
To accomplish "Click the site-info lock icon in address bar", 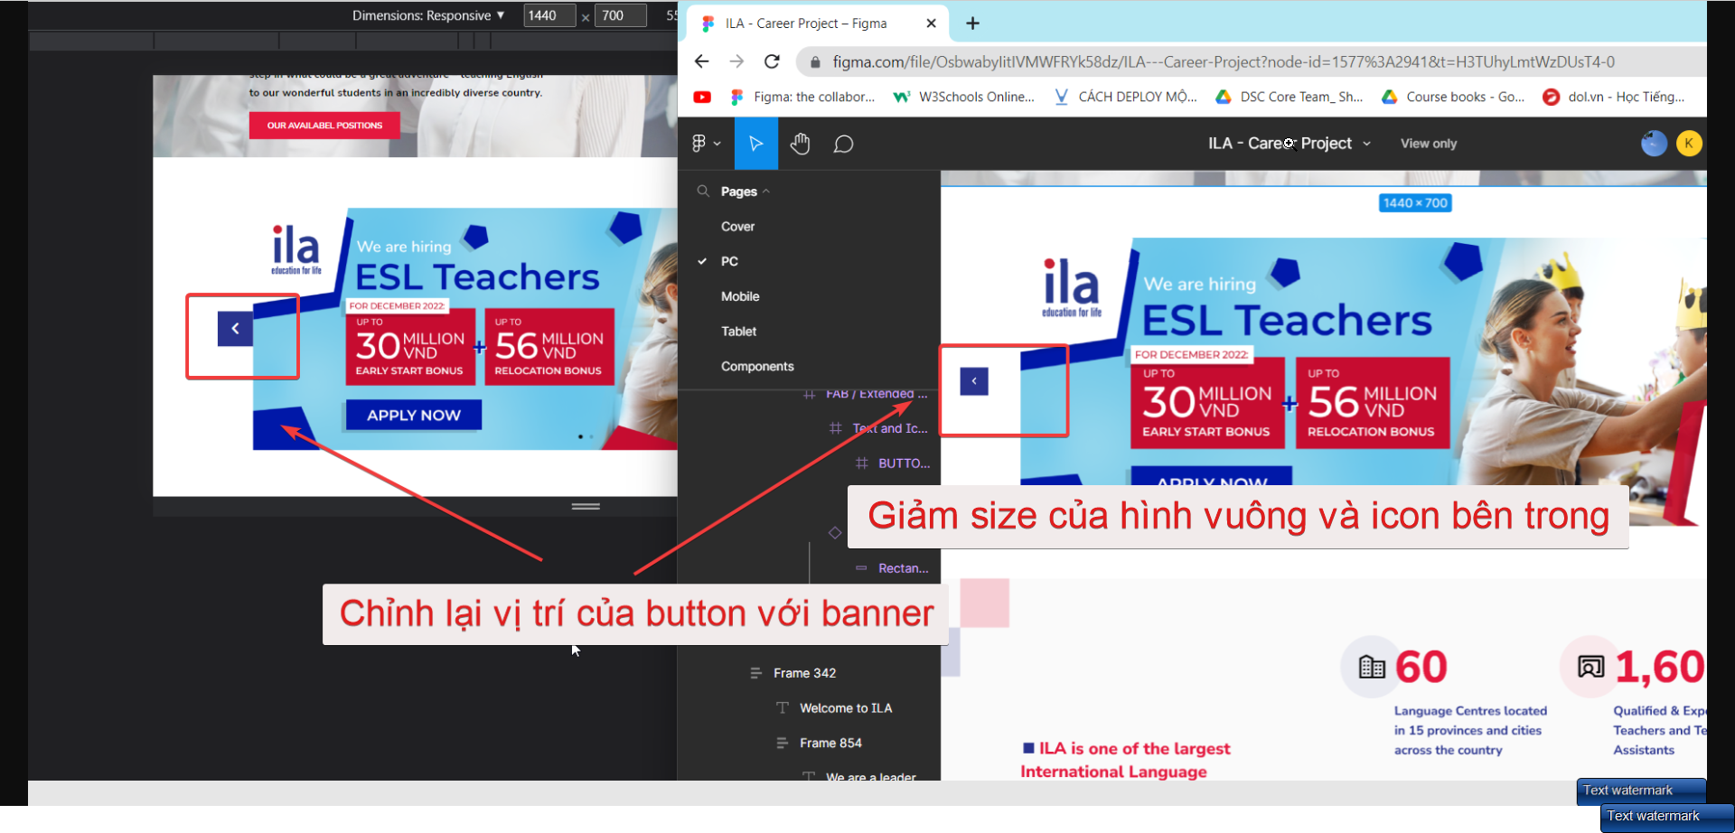I will [x=815, y=61].
